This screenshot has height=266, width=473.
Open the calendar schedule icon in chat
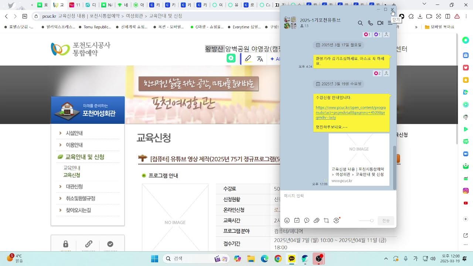pos(297,221)
